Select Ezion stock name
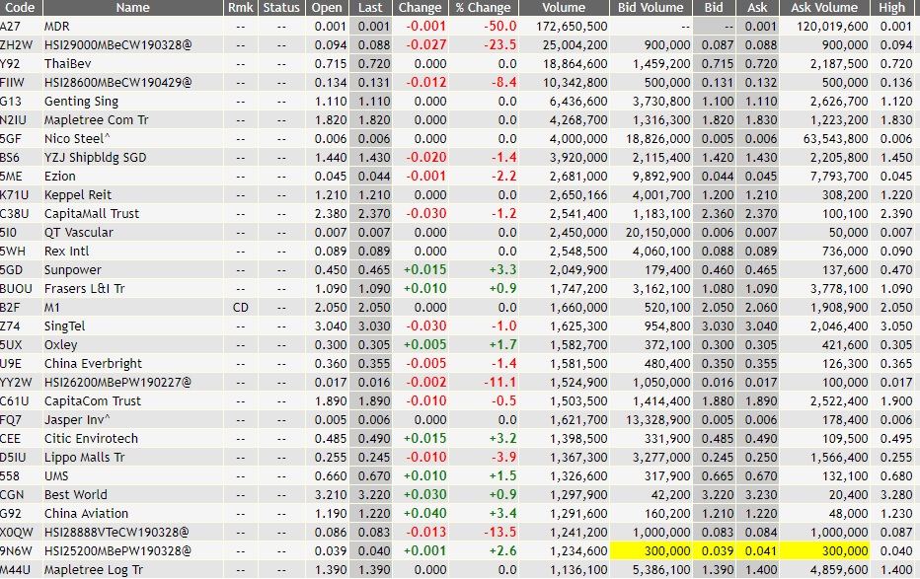 point(60,177)
